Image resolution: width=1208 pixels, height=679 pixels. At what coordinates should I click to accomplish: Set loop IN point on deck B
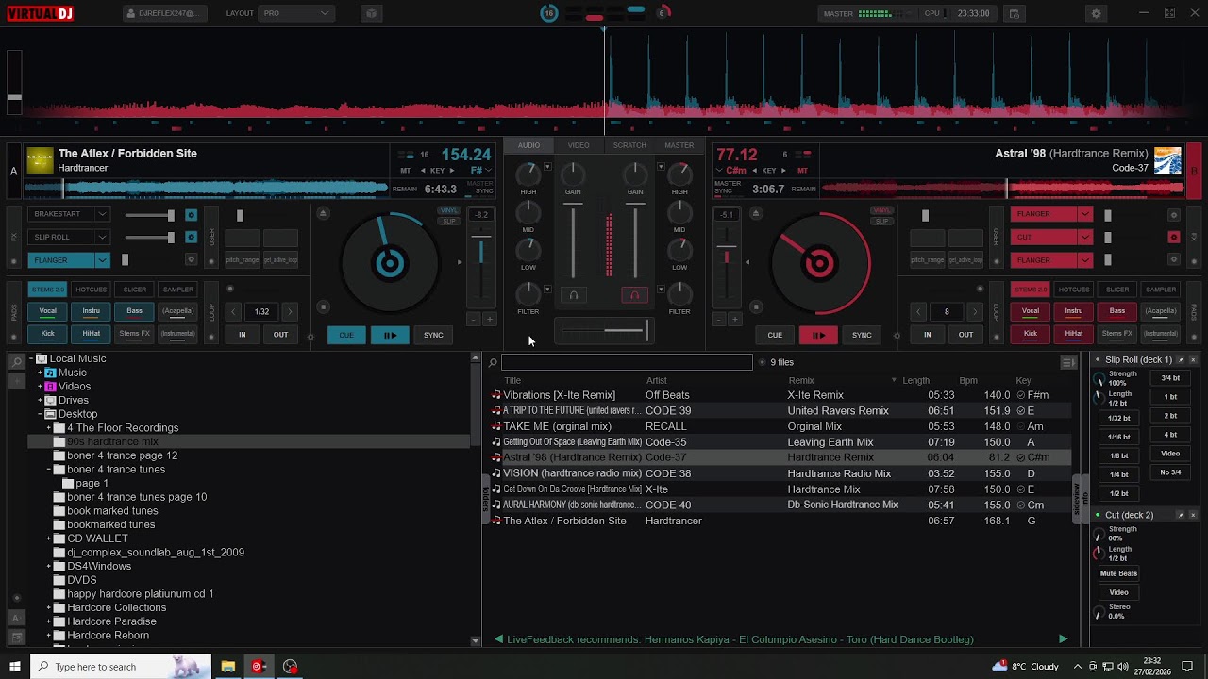click(928, 335)
